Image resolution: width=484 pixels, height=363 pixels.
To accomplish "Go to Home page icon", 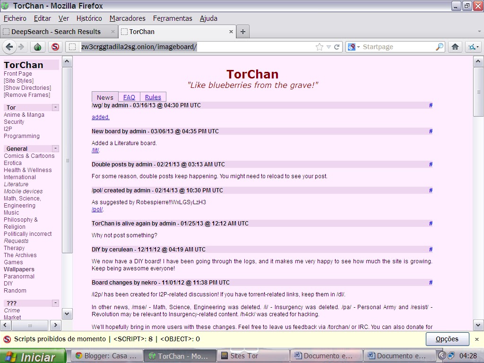I will 455,47.
